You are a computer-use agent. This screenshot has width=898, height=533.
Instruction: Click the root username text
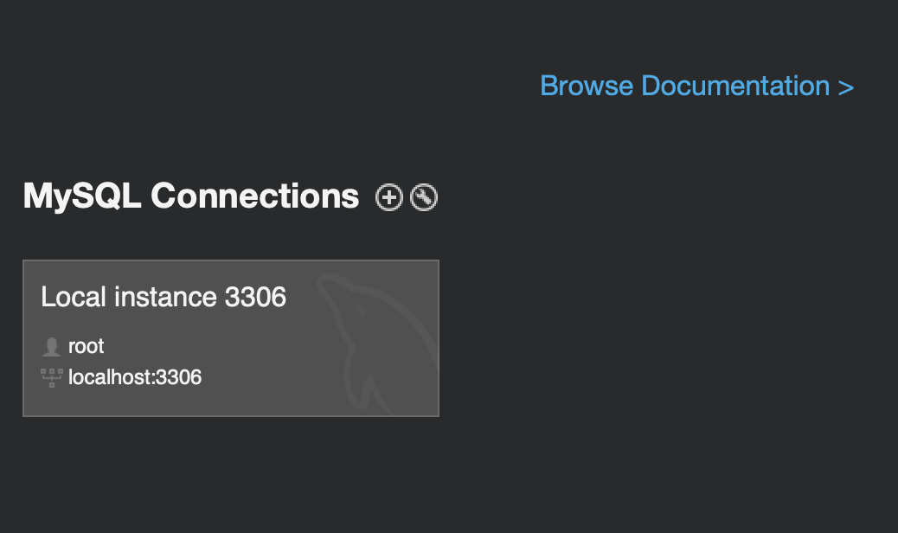87,346
